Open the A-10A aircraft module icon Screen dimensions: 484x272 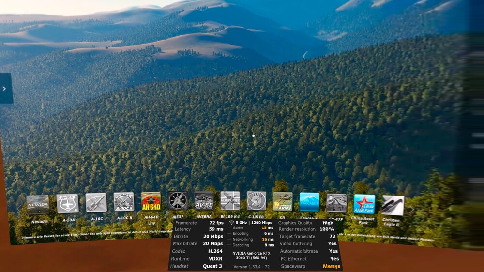click(x=68, y=204)
